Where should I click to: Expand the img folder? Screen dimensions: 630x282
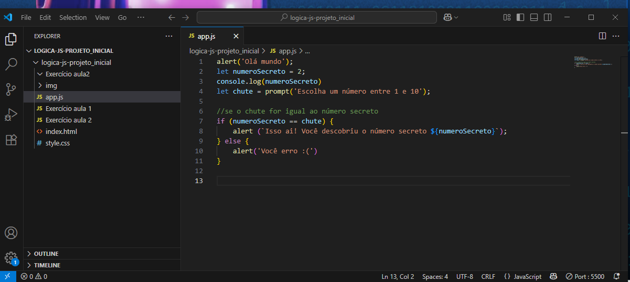(102, 85)
